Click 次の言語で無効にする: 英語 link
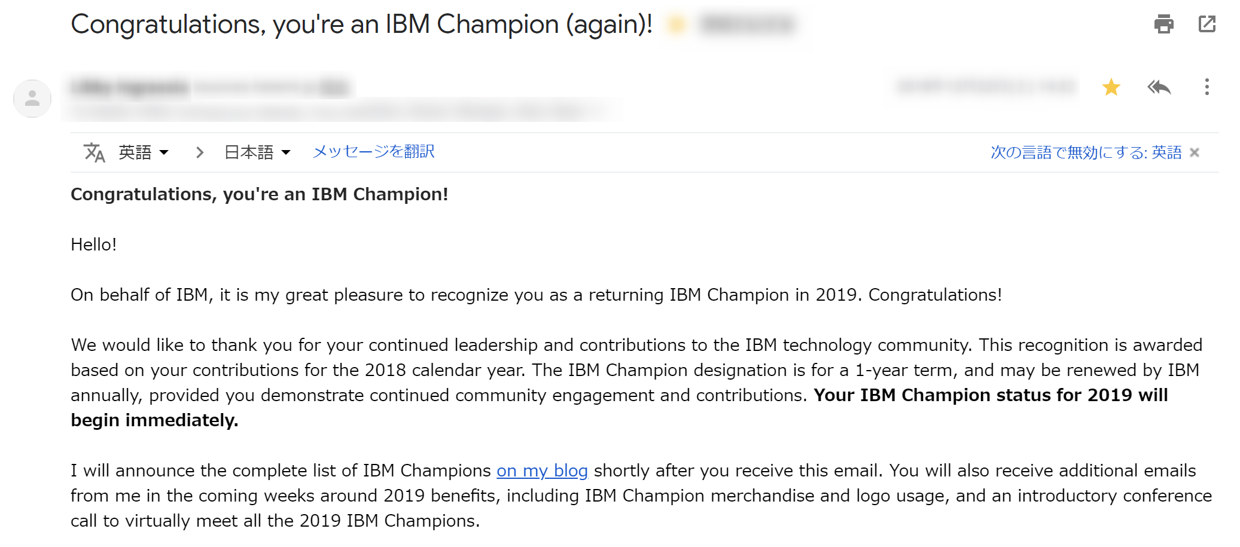This screenshot has width=1240, height=547. [1086, 152]
